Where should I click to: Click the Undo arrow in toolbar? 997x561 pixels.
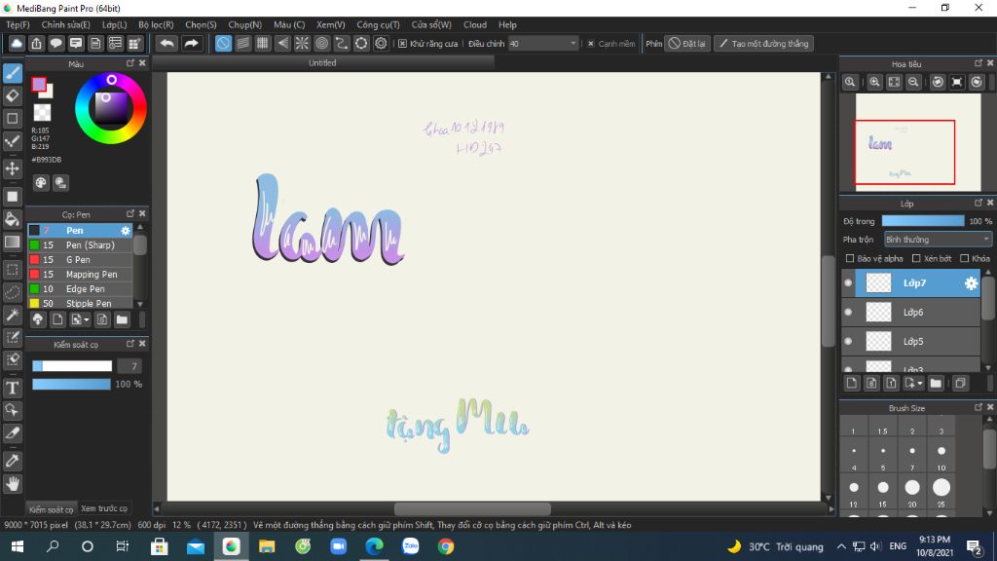[x=167, y=43]
